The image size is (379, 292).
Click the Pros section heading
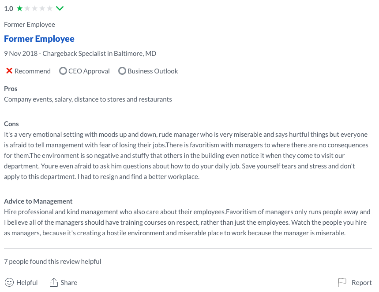(11, 89)
